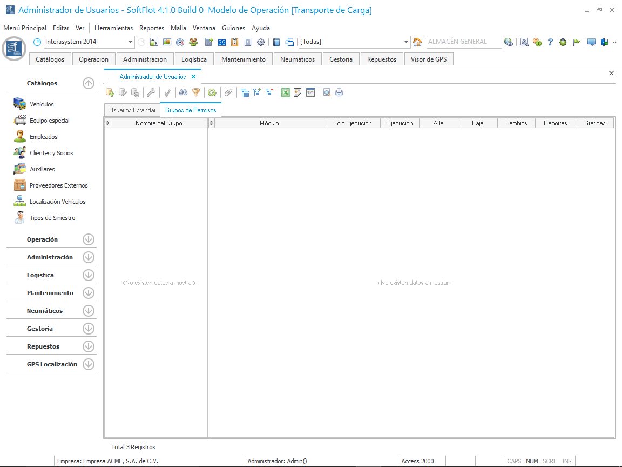This screenshot has height=467, width=622.
Task: Click the expand all tree nodes icon
Action: point(257,92)
